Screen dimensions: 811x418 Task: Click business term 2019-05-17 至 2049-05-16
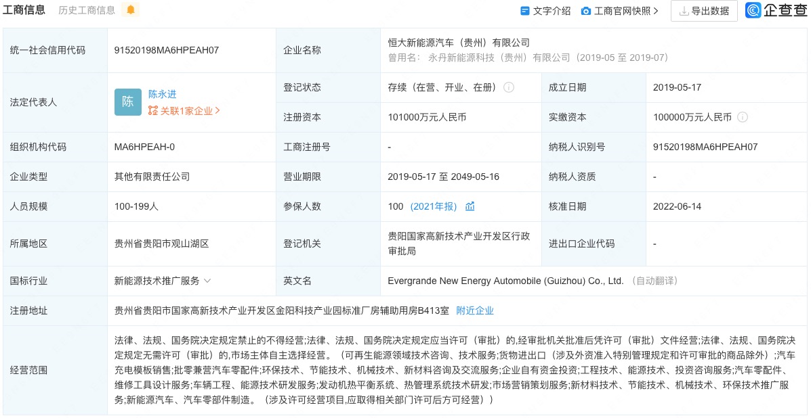point(443,177)
